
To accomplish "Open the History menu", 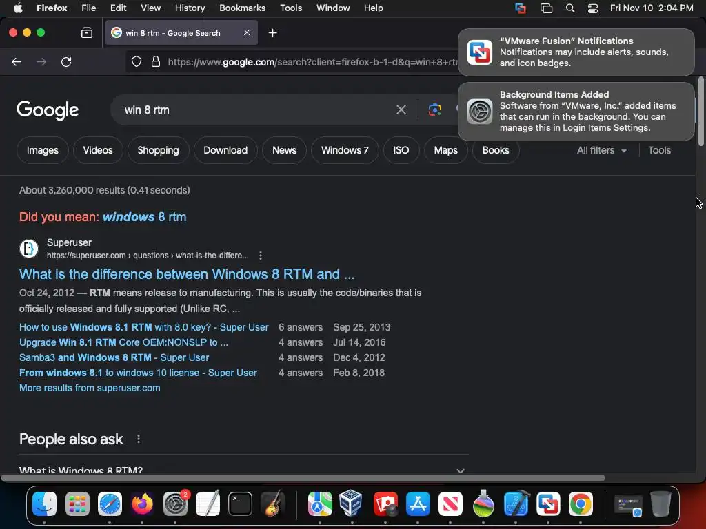I will pos(190,8).
